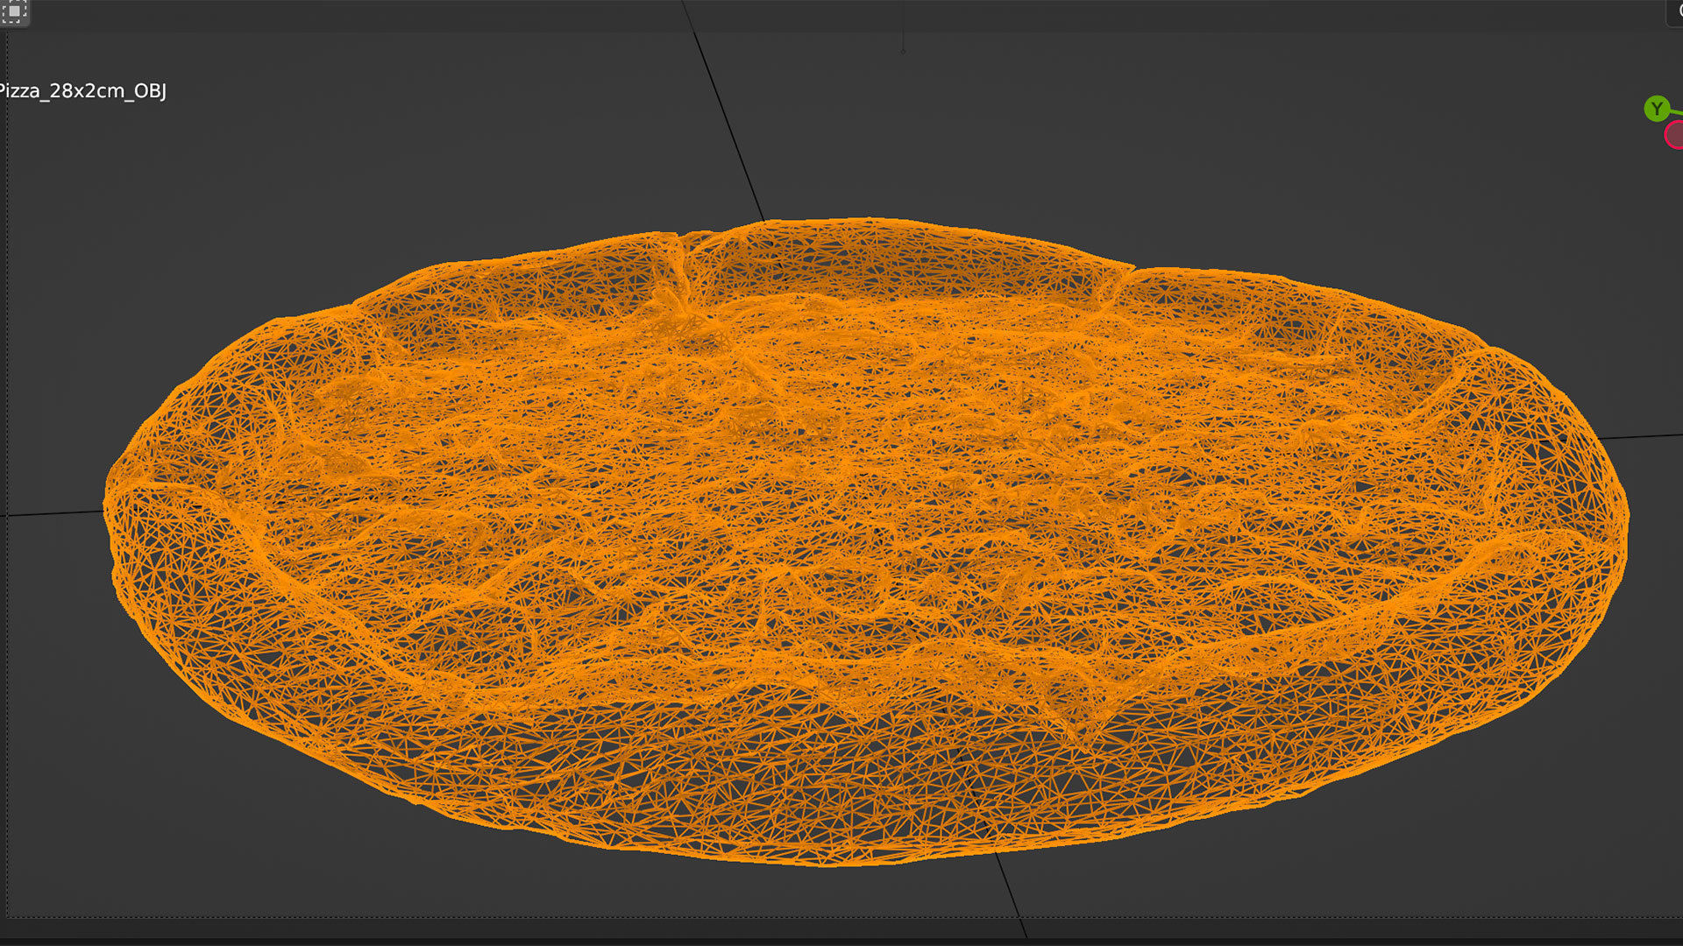Screen dimensions: 1683x946
Task: Click the green Y axis gizmo circle
Action: click(x=1656, y=109)
